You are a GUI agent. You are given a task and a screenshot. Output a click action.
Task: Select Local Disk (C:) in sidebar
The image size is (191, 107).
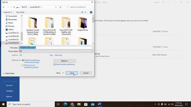13,33
